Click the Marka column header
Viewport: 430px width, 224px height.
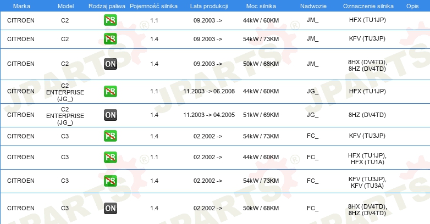click(x=21, y=6)
